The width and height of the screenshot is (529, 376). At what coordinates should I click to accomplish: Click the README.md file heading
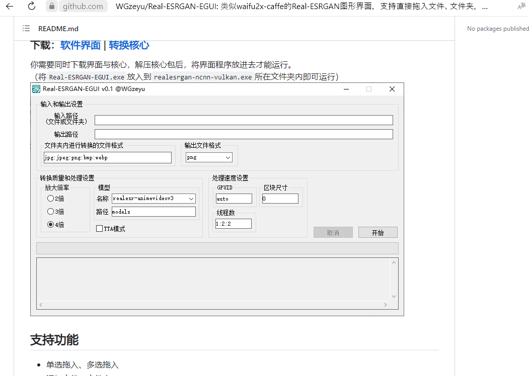(58, 29)
